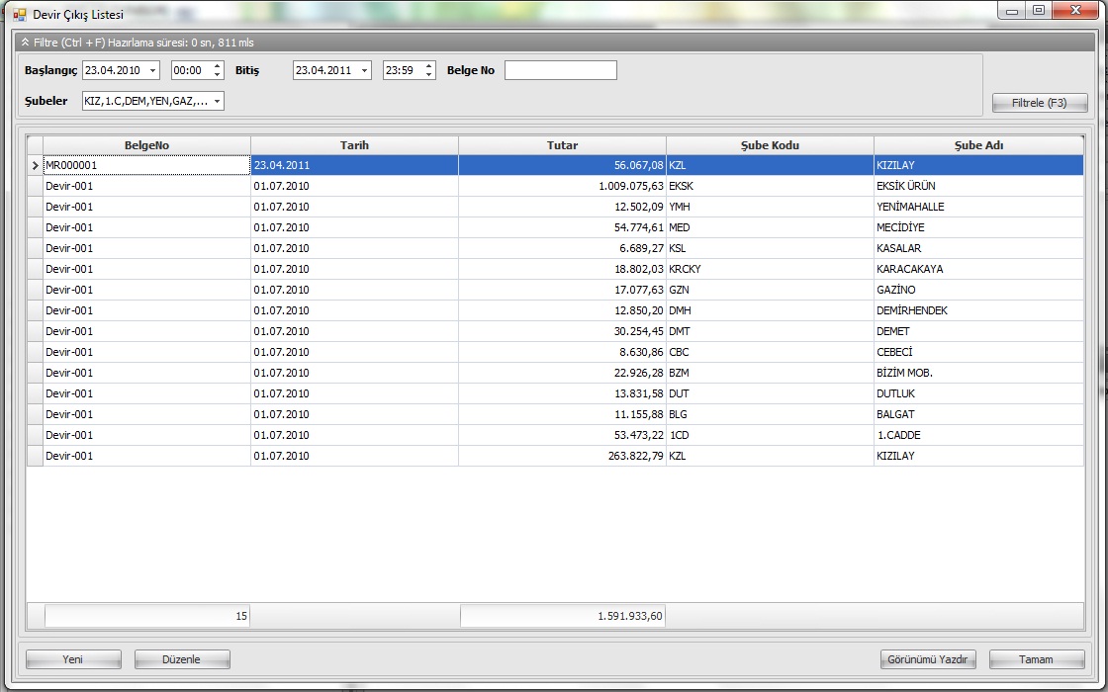Select the BLG branch code cell
Image resolution: width=1108 pixels, height=692 pixels.
point(771,414)
